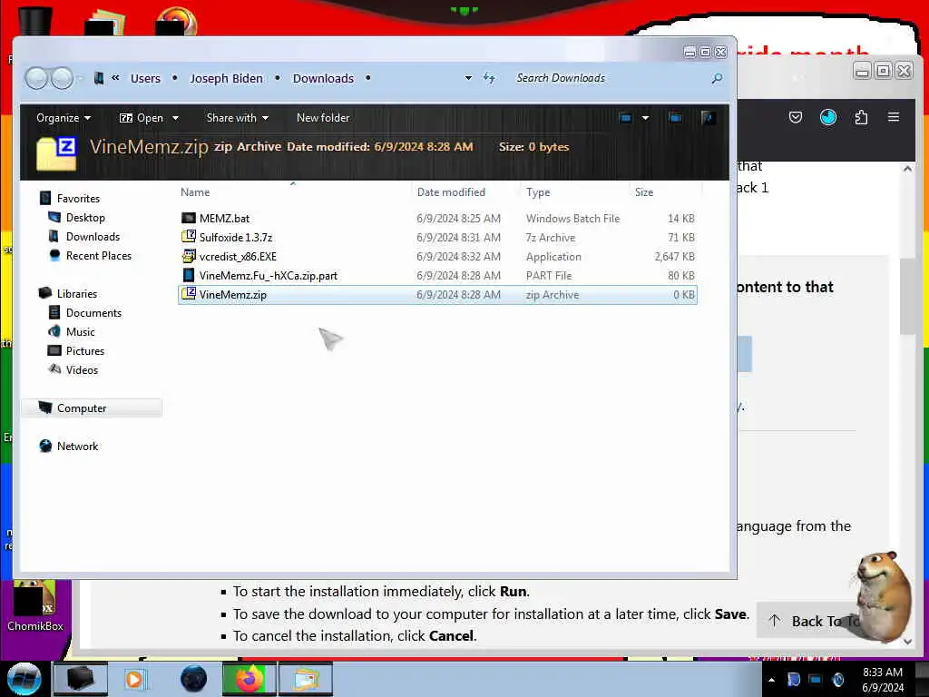Click the dark globe taskbar icon
The width and height of the screenshot is (929, 697).
(x=193, y=679)
